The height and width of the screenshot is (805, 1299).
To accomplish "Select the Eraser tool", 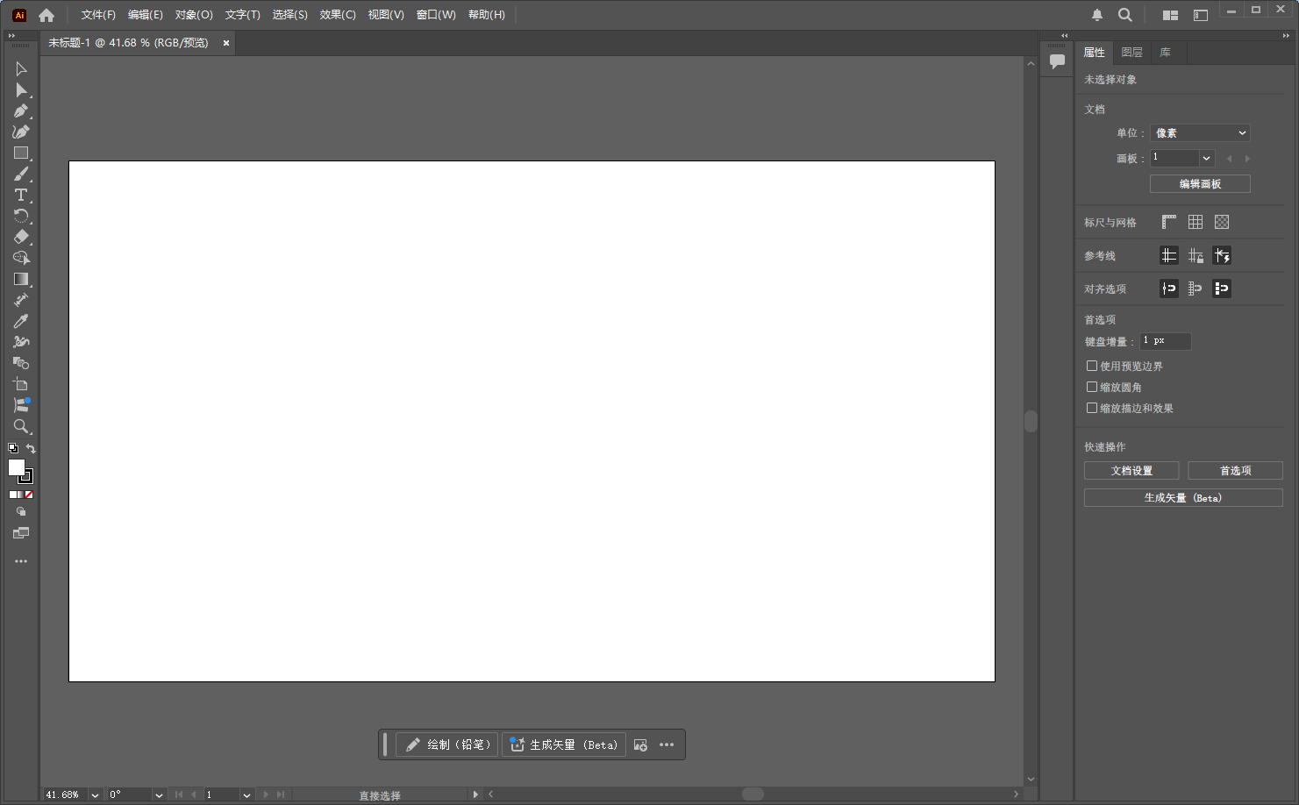I will click(x=21, y=237).
